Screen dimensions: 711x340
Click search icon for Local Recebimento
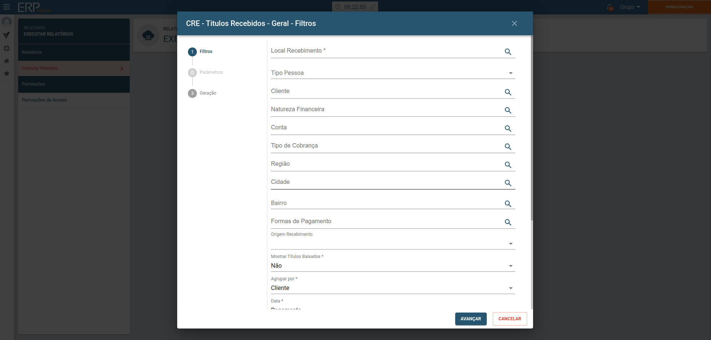[508, 52]
